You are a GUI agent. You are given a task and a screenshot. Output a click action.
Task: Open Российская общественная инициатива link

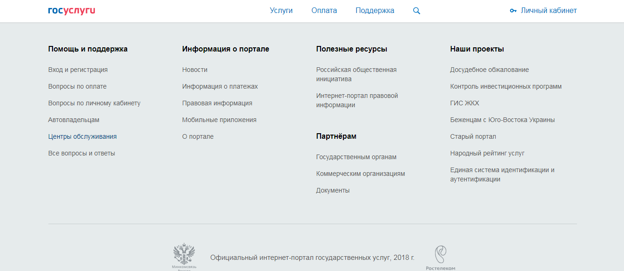tap(356, 74)
